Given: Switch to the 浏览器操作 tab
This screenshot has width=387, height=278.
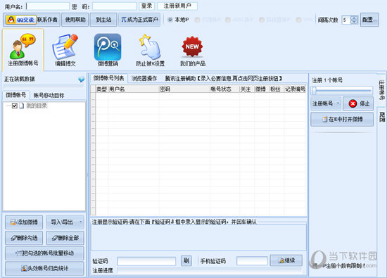Looking at the screenshot, I should pos(144,79).
